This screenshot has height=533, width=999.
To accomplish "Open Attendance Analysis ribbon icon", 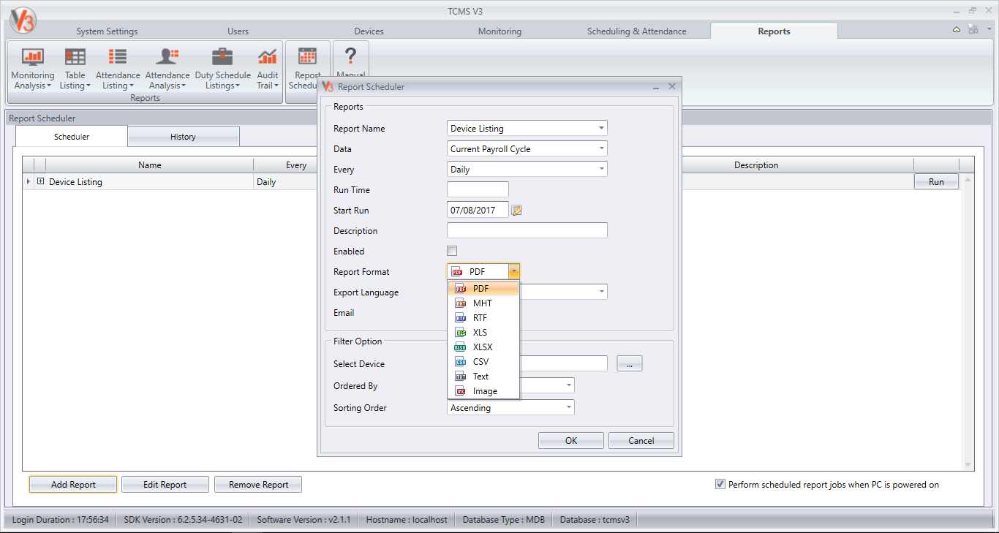I will (x=167, y=69).
